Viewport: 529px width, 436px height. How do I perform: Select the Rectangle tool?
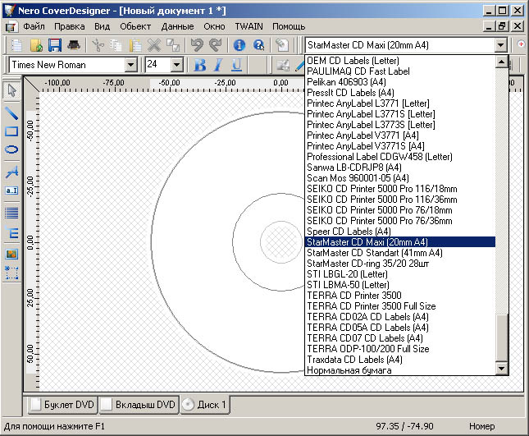pos(11,131)
